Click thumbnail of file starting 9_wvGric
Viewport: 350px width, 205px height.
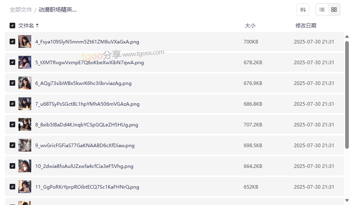[x=25, y=145]
